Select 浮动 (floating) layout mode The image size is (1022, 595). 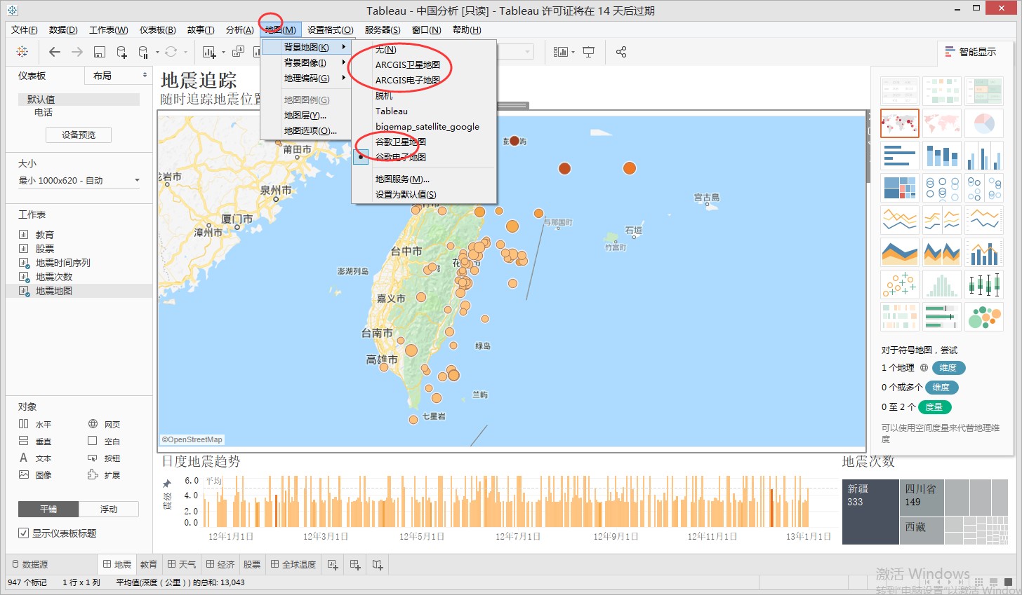pos(109,509)
